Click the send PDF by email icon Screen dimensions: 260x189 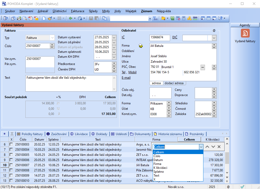point(36,18)
